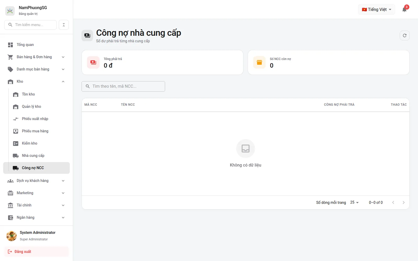
Task: Click the Mã NCC column header
Action: (x=91, y=105)
